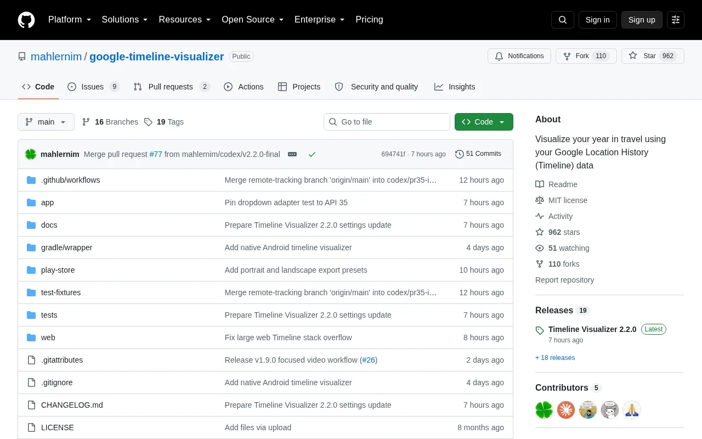The height and width of the screenshot is (439, 702).
Task: Open the second contributor's orange avatar
Action: tap(566, 410)
